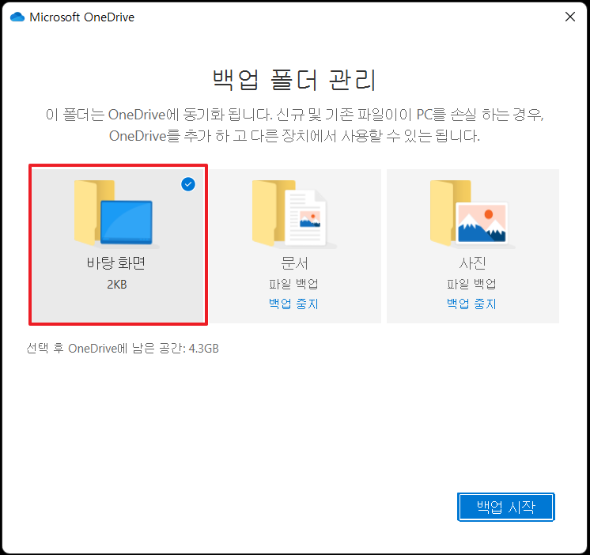Click the 문서 folder label
The height and width of the screenshot is (555, 590).
pos(294,262)
